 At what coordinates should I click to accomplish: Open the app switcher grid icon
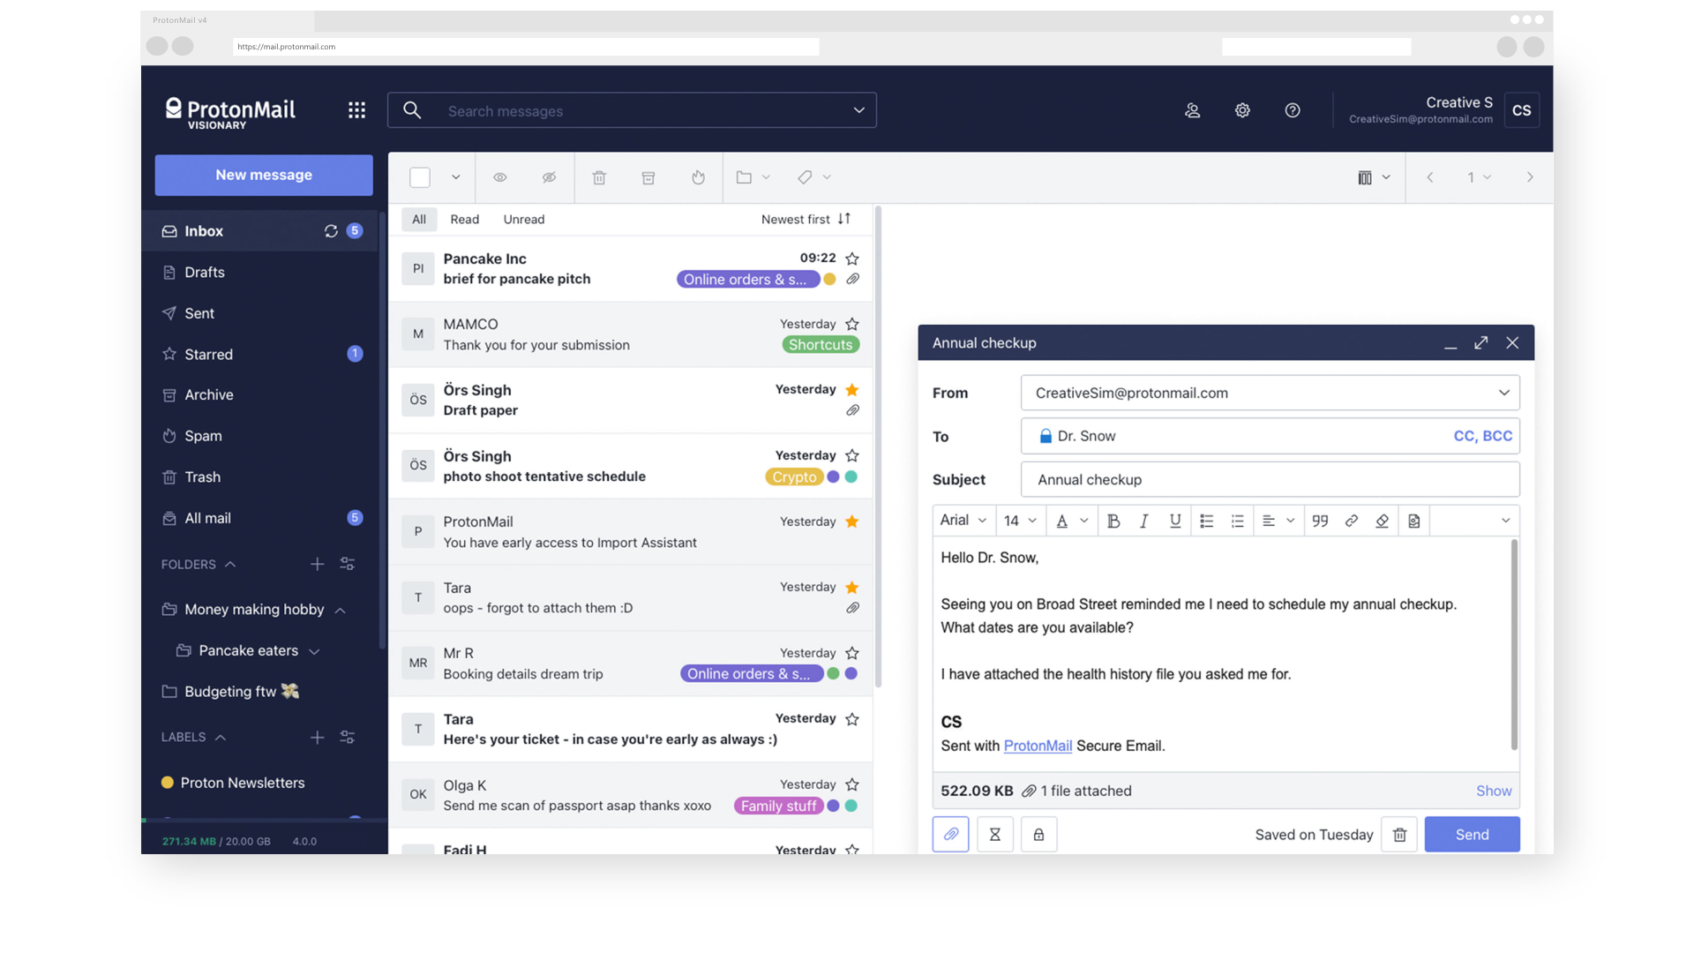[356, 110]
